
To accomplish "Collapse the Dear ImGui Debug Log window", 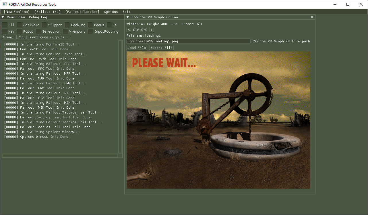I will tap(3, 17).
